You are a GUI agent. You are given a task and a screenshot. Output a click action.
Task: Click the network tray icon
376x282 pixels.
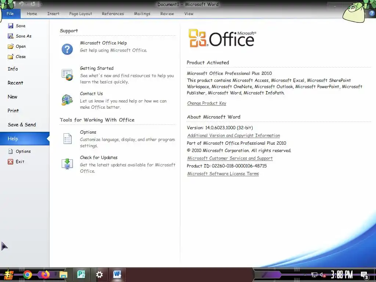coord(314,275)
